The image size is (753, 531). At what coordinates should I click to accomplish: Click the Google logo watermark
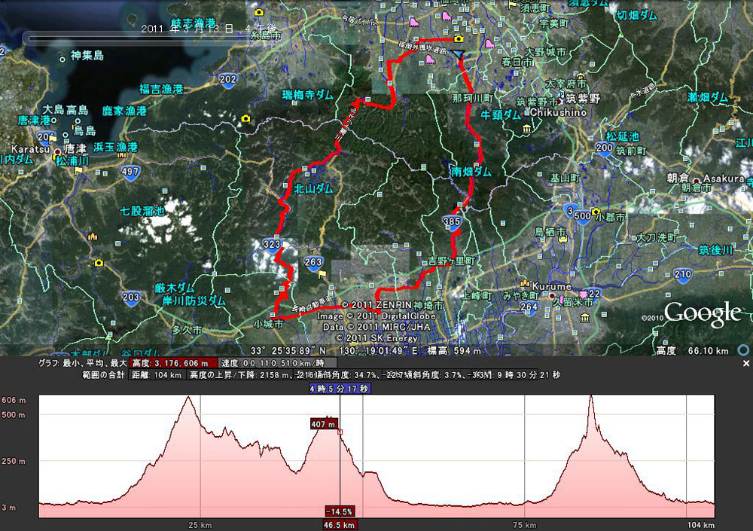pyautogui.click(x=703, y=314)
